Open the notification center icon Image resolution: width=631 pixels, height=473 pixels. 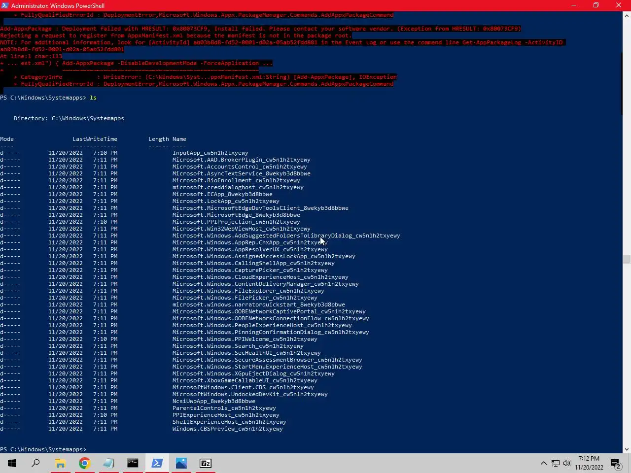tap(616, 463)
